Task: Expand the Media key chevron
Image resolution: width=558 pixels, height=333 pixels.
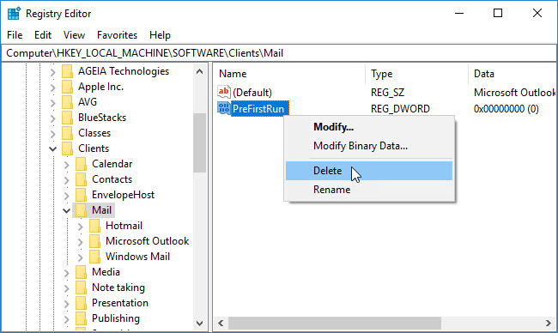Action: [x=67, y=273]
